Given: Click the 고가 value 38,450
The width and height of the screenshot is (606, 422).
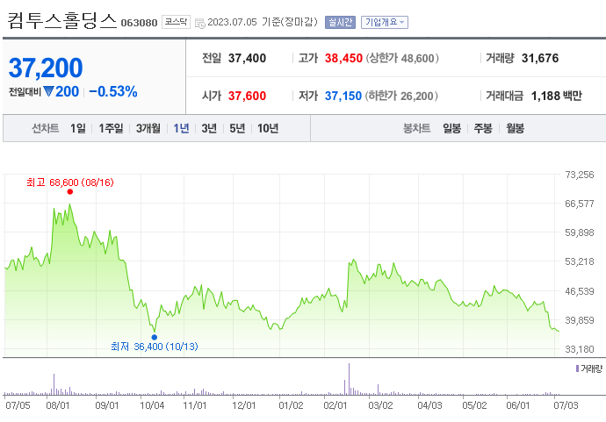Looking at the screenshot, I should pos(343,58).
